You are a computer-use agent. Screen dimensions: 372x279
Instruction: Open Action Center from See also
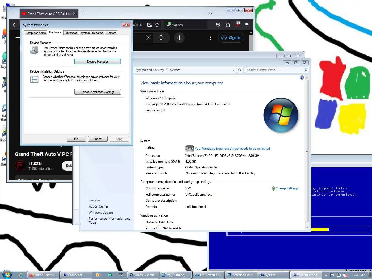click(x=98, y=206)
